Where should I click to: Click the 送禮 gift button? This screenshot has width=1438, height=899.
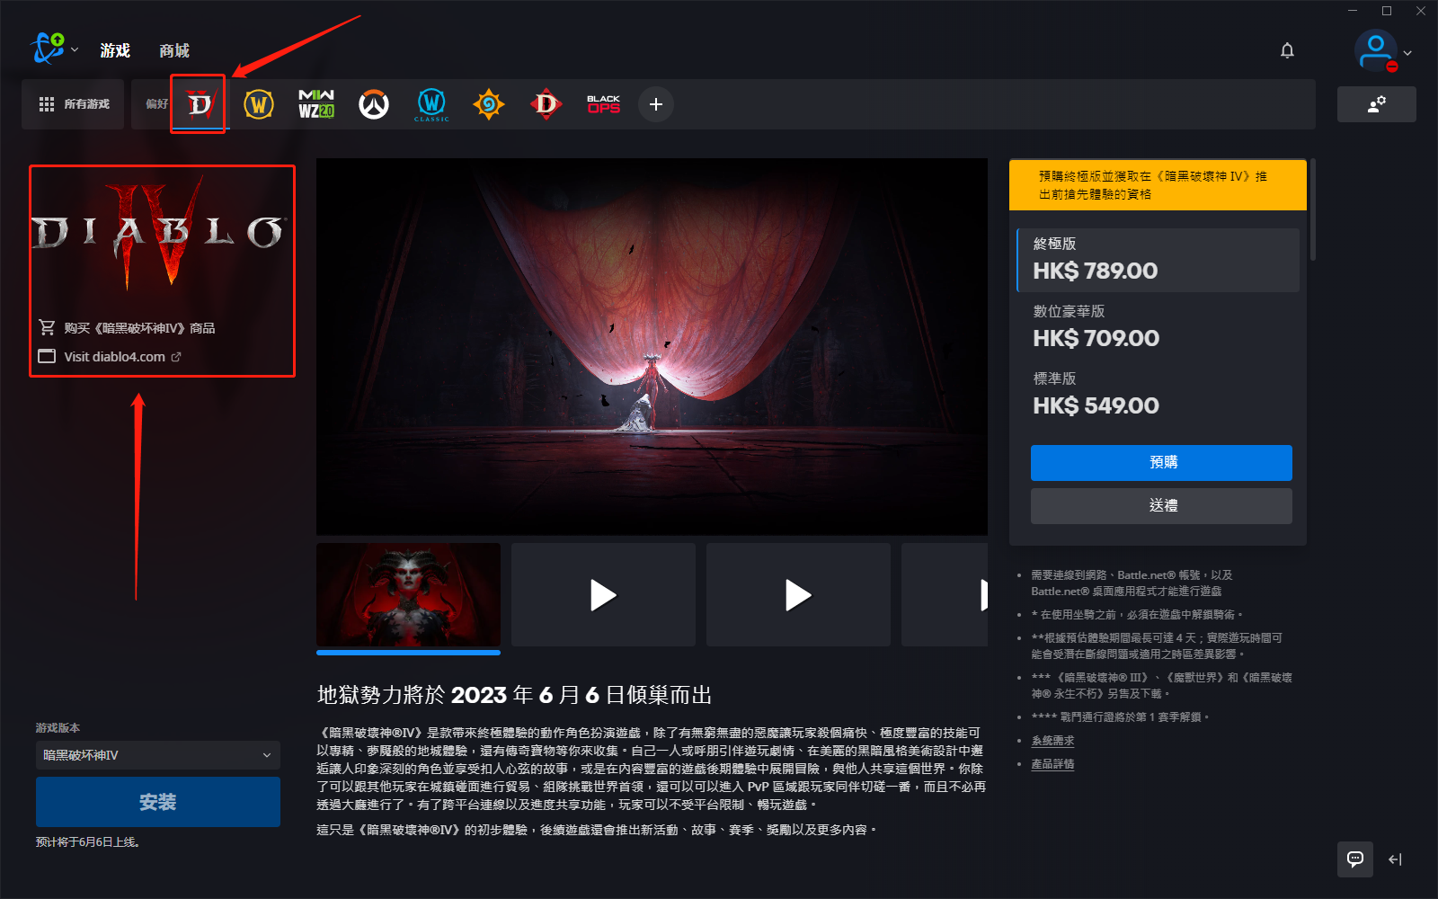click(x=1161, y=506)
